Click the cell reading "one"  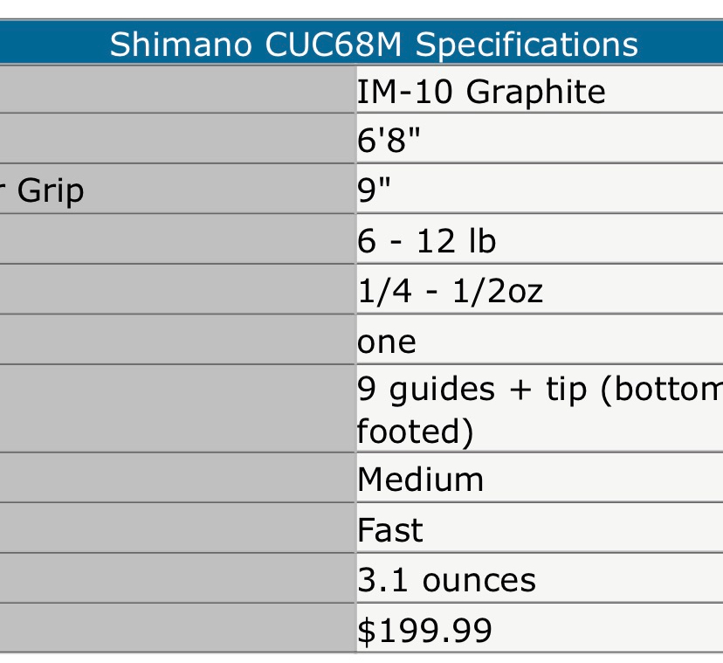tap(387, 341)
